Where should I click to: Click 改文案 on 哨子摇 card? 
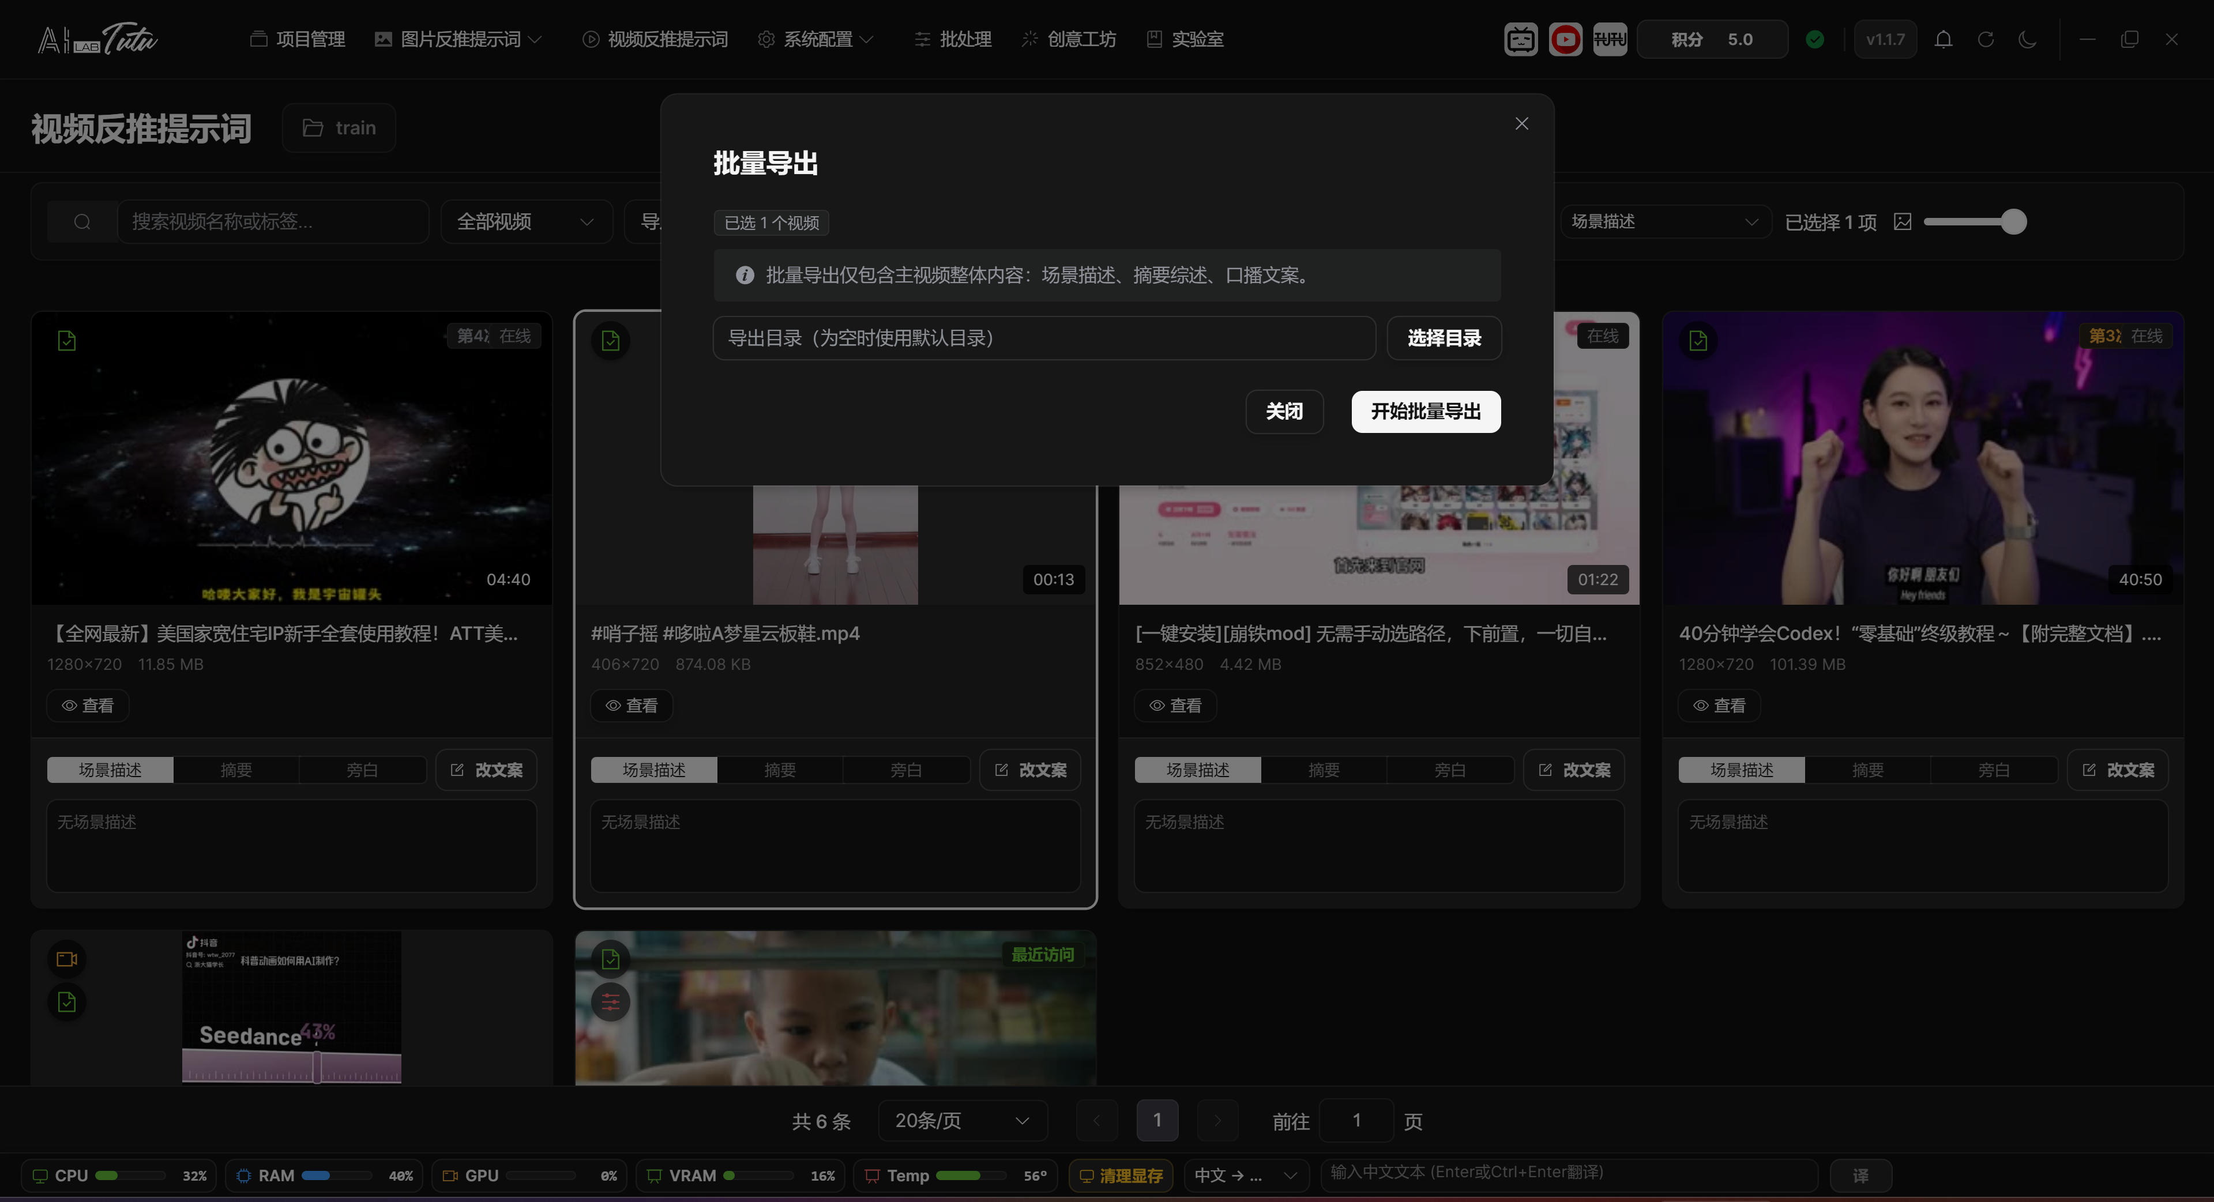[x=1031, y=770]
